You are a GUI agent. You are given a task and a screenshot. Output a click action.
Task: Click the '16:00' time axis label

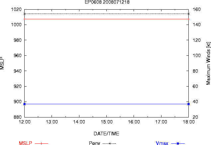[134, 122]
